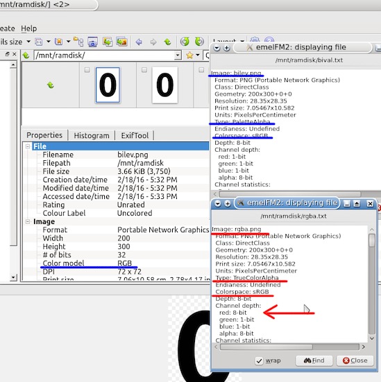Click the rgba.txt horizontal scrollbar
Screen dimensions: 381x382
coord(289,347)
